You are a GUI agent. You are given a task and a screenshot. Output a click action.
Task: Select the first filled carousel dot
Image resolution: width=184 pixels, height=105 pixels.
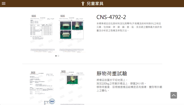[56, 56]
